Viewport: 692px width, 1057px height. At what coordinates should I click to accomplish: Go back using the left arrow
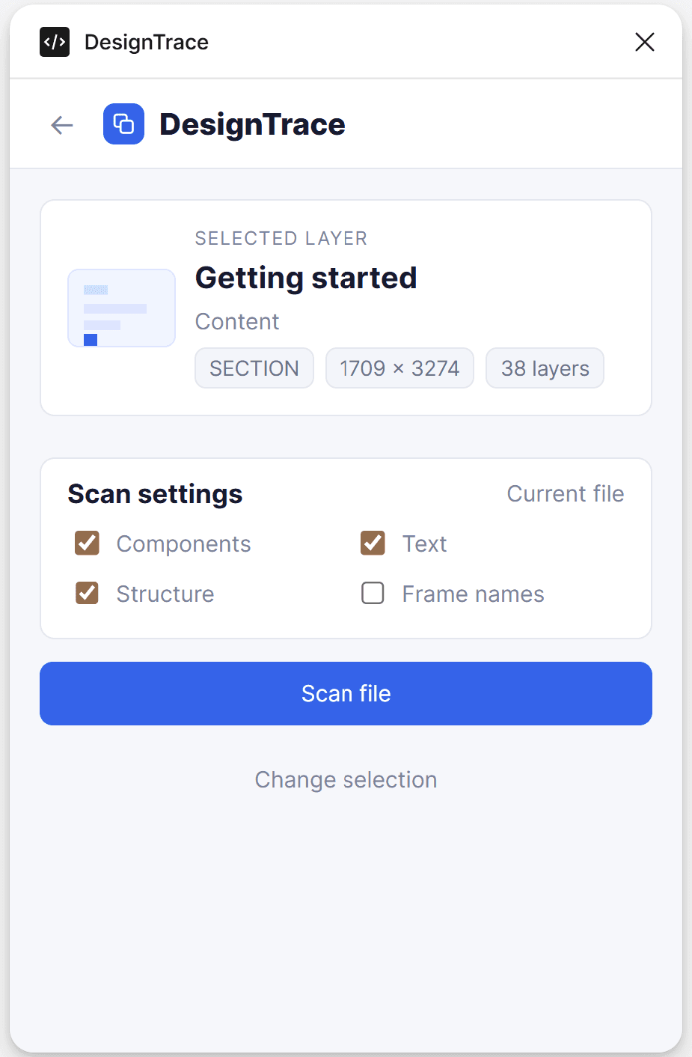click(62, 124)
